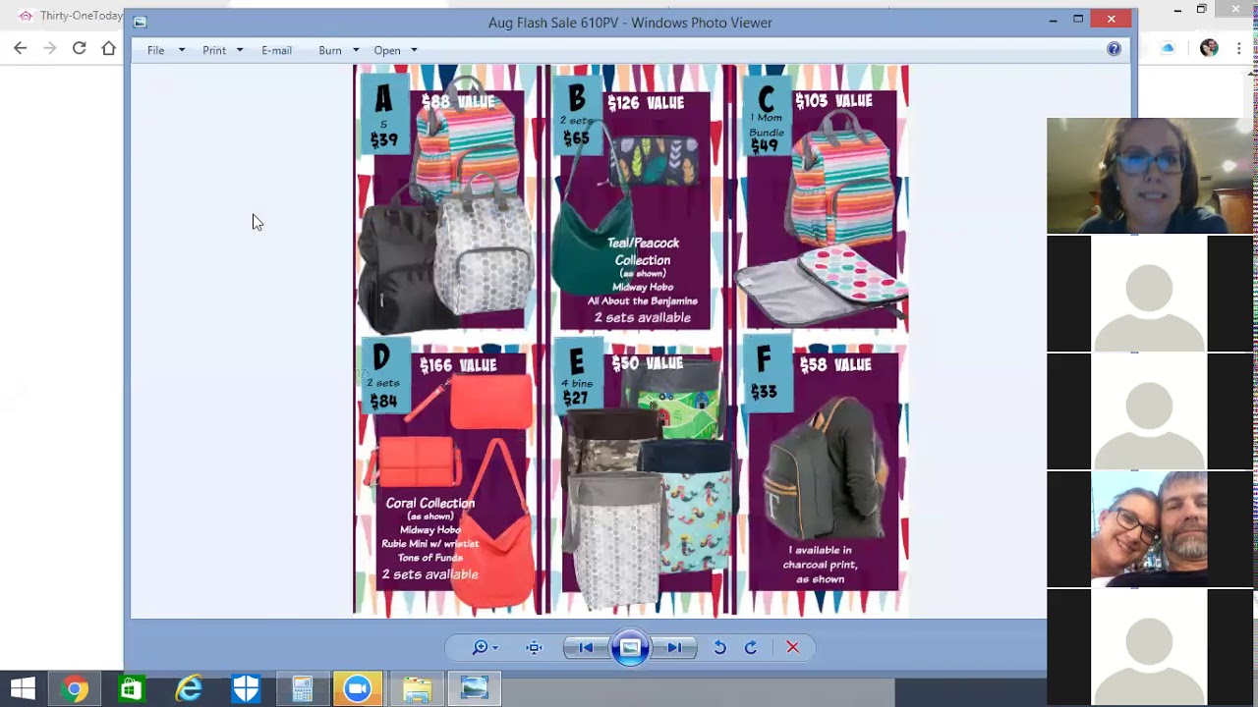Expand the Open dropdown arrow
Screen dimensions: 1258x707
coord(414,50)
